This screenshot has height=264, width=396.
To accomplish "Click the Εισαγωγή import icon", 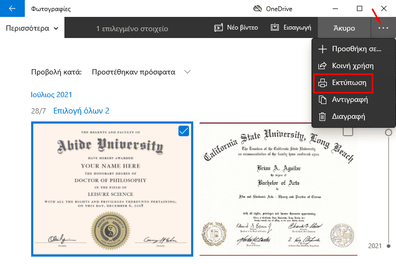I will [x=275, y=27].
